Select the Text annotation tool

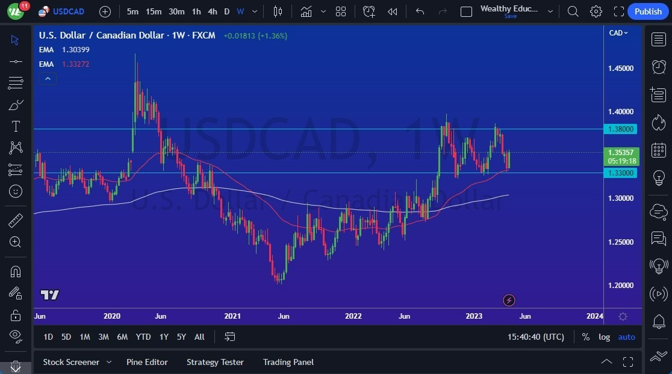16,126
